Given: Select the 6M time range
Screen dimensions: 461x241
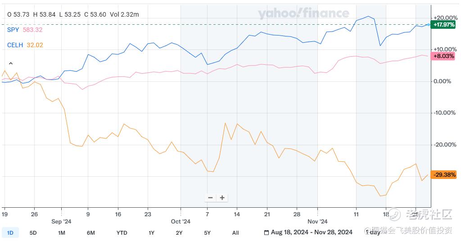Looking at the screenshot, I should point(90,233).
